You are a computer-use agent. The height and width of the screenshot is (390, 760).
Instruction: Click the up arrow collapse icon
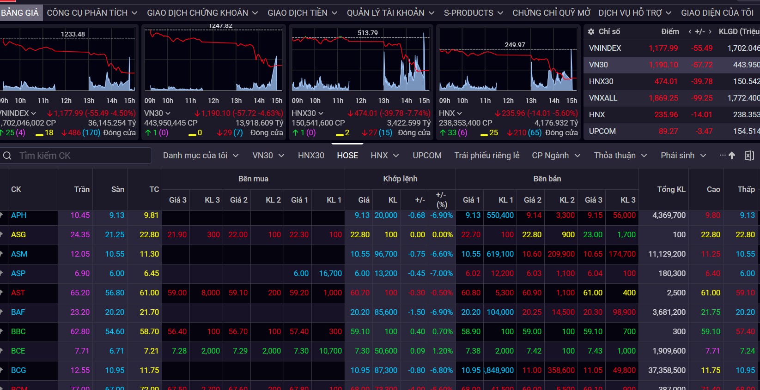click(x=732, y=156)
